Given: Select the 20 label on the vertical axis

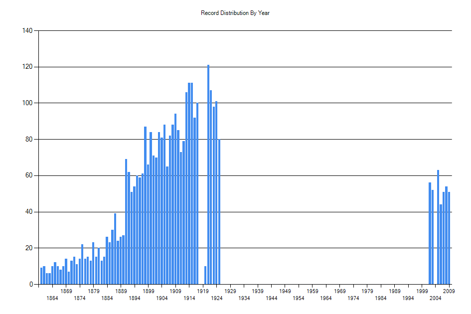Looking at the screenshot, I should pyautogui.click(x=29, y=248).
